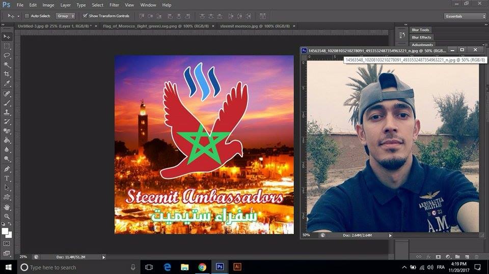Viewport: 489px width, 274px height.
Task: Toggle Quick Mask mode
Action: point(7,243)
